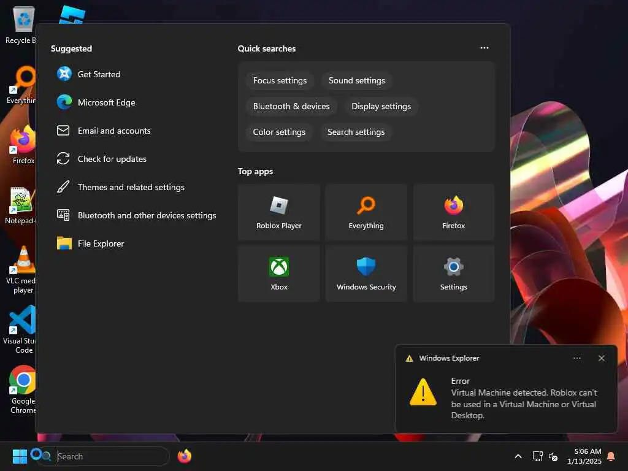This screenshot has width=628, height=471.
Task: Select Check for updates suggestion
Action: tap(102, 159)
